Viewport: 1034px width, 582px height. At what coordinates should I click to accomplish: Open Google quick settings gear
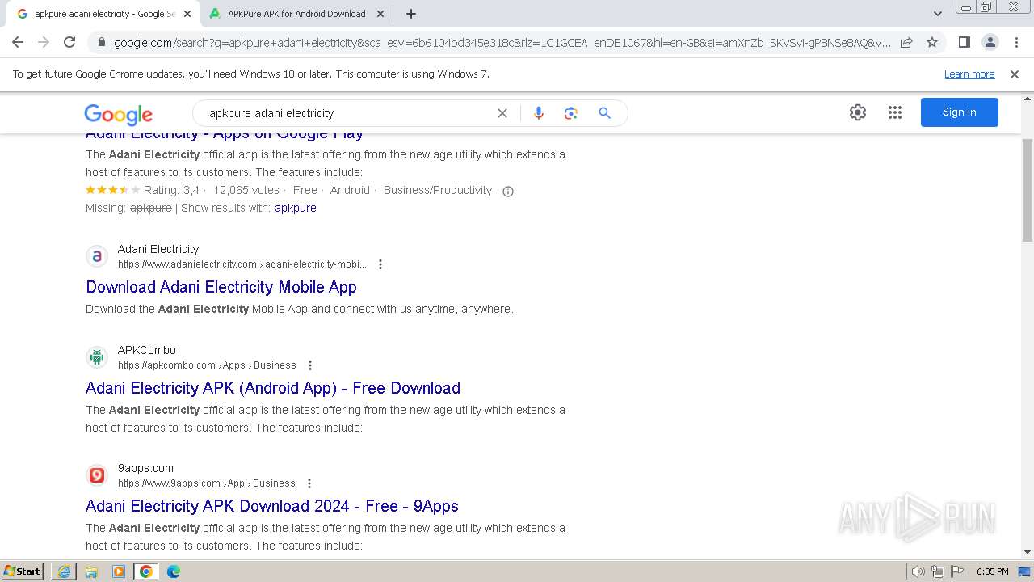(858, 112)
